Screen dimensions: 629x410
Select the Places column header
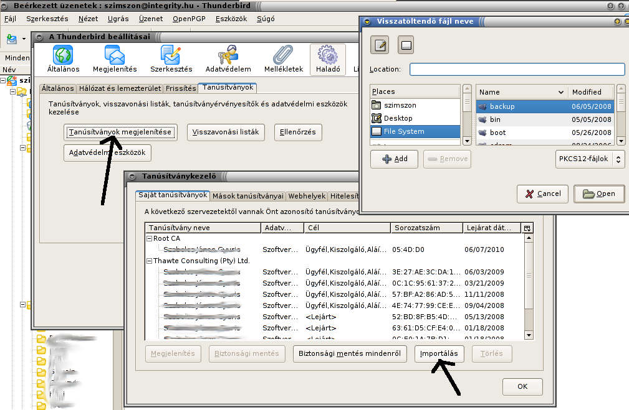[x=415, y=91]
